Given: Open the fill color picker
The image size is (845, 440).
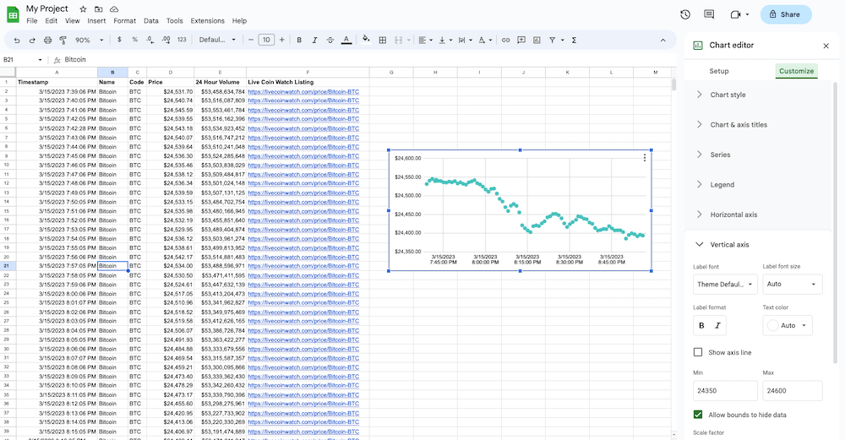Looking at the screenshot, I should pos(366,40).
